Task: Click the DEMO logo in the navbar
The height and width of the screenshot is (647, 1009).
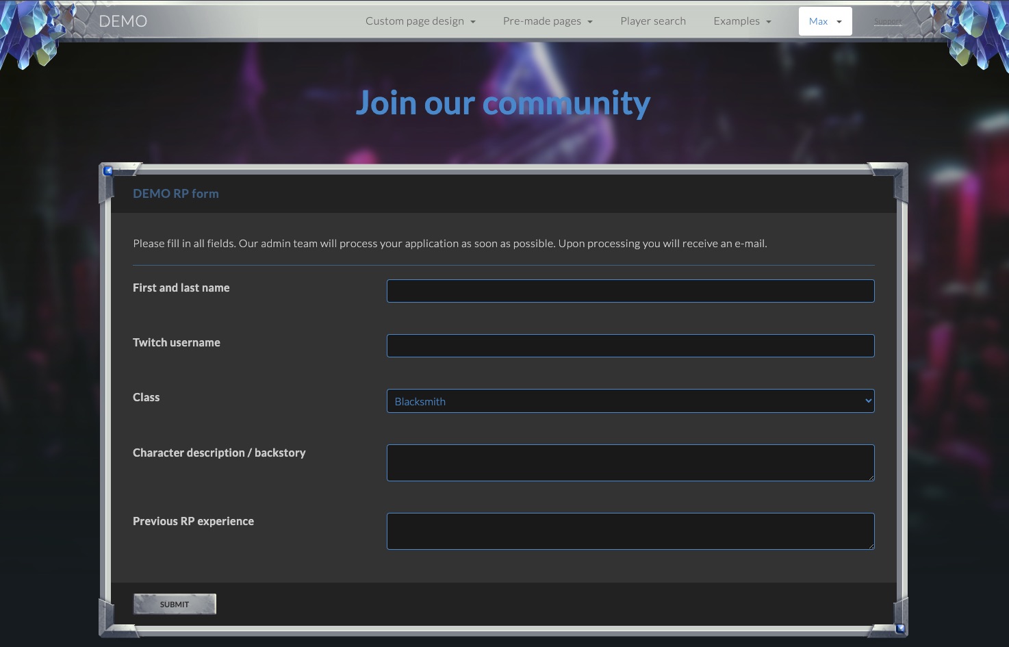Action: (x=123, y=21)
